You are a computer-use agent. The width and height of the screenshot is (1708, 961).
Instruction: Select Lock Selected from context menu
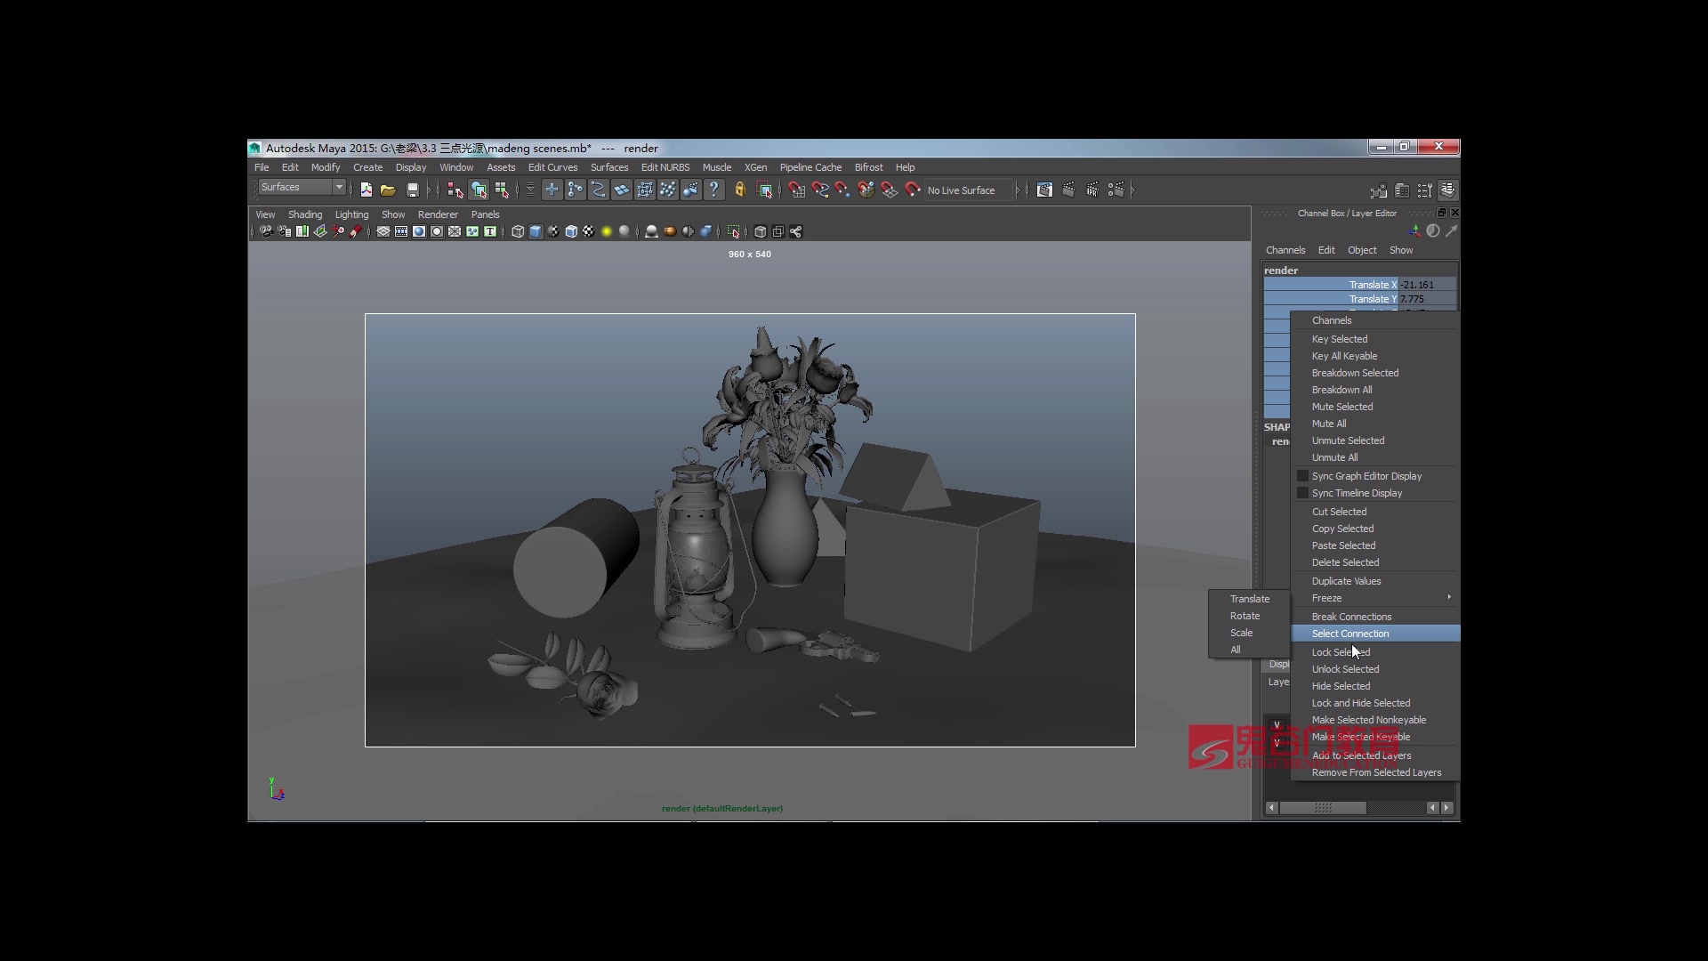[x=1341, y=651]
